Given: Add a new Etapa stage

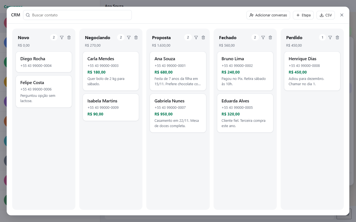Looking at the screenshot, I should [x=303, y=15].
